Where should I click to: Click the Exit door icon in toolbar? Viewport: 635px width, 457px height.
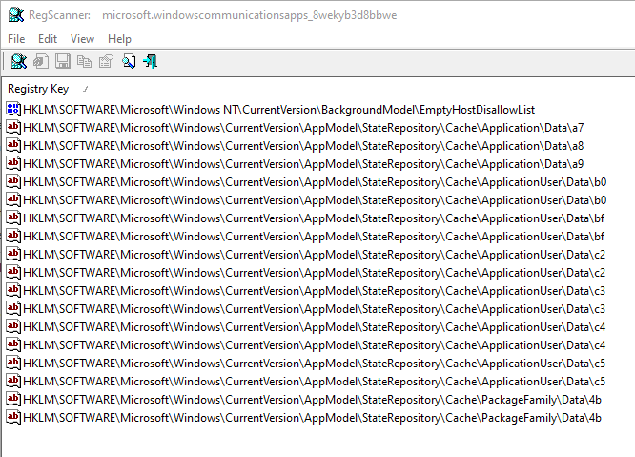[151, 62]
